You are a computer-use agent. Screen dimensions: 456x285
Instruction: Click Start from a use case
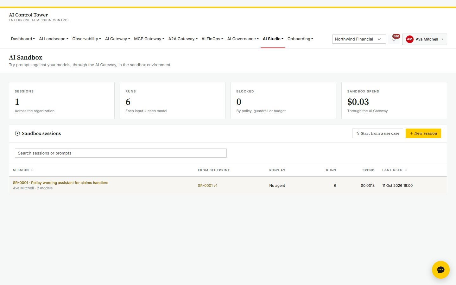[x=377, y=133]
